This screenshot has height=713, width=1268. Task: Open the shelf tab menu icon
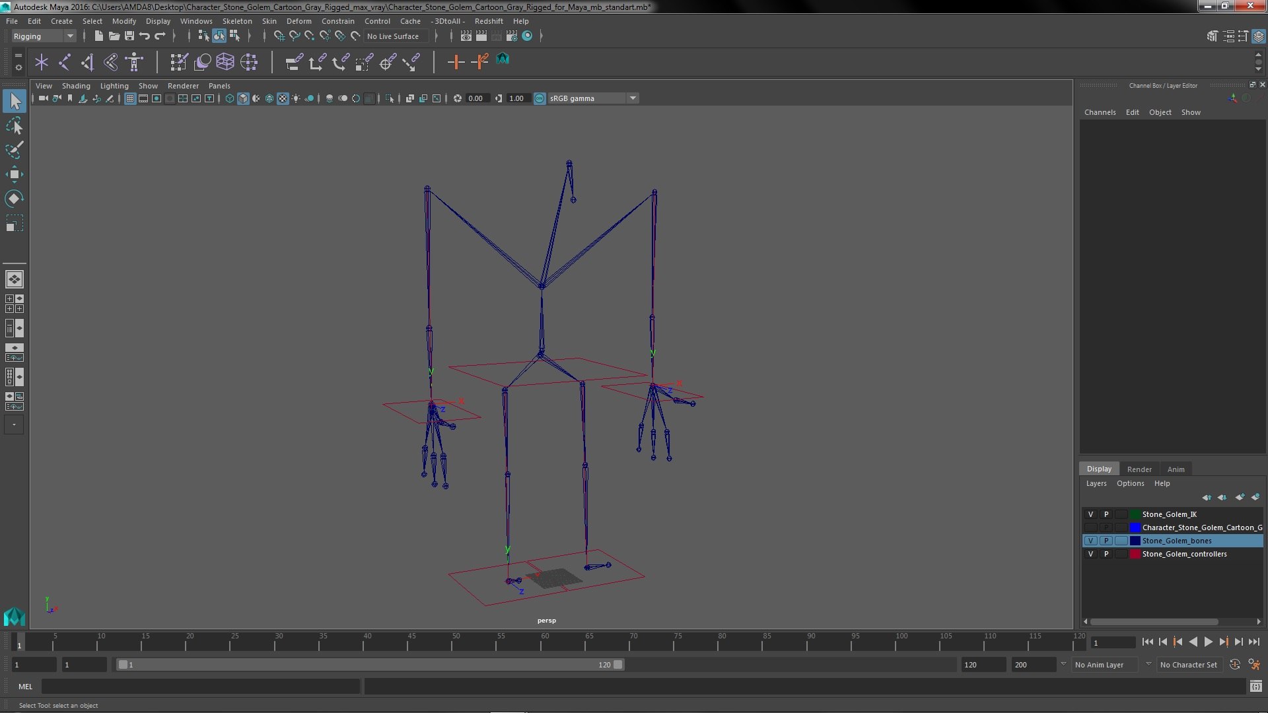(x=18, y=55)
